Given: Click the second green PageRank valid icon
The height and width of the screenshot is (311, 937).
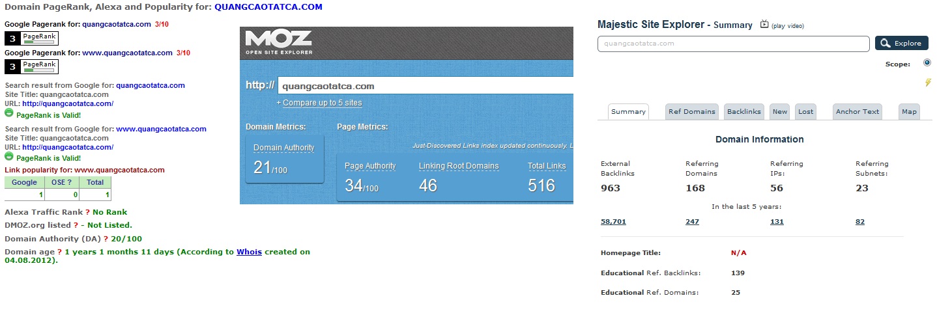Looking at the screenshot, I should tap(9, 156).
